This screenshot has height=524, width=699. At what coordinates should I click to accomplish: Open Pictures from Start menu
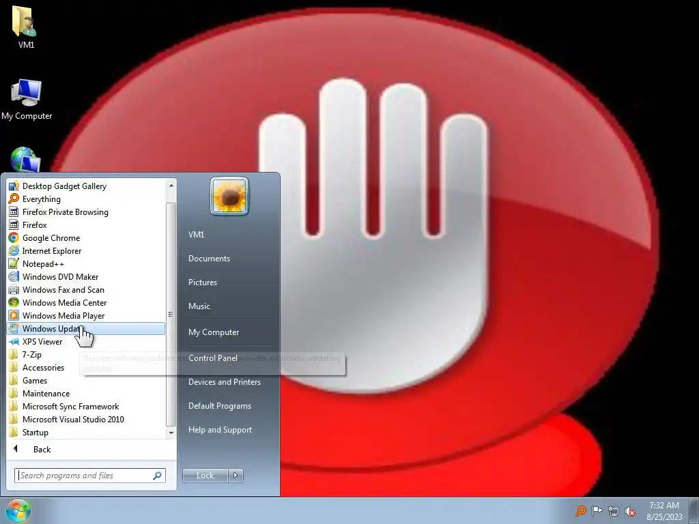tap(202, 282)
